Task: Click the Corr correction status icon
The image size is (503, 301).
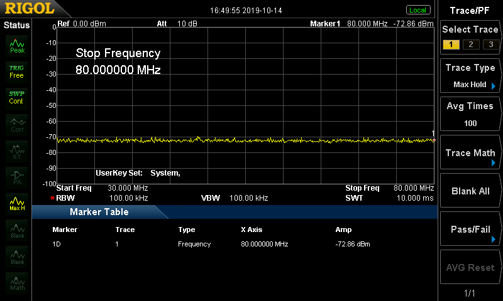Action: 17,124
